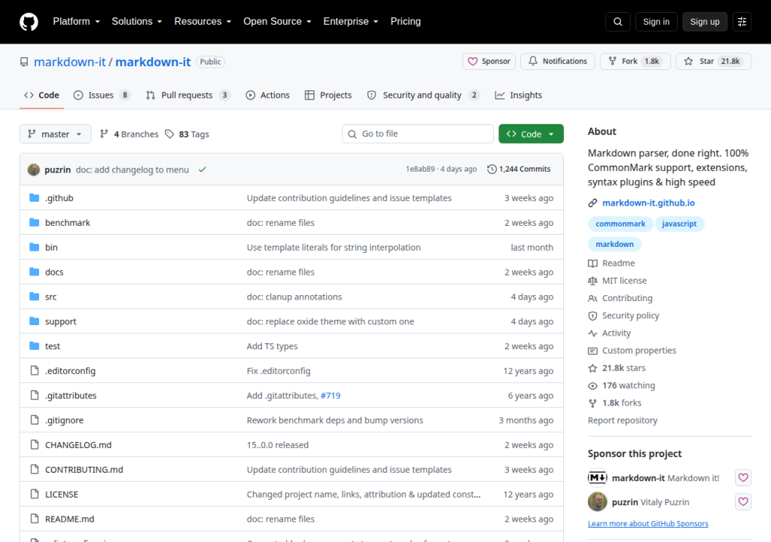The image size is (771, 542).
Task: Open the MIT license link
Action: tap(624, 280)
